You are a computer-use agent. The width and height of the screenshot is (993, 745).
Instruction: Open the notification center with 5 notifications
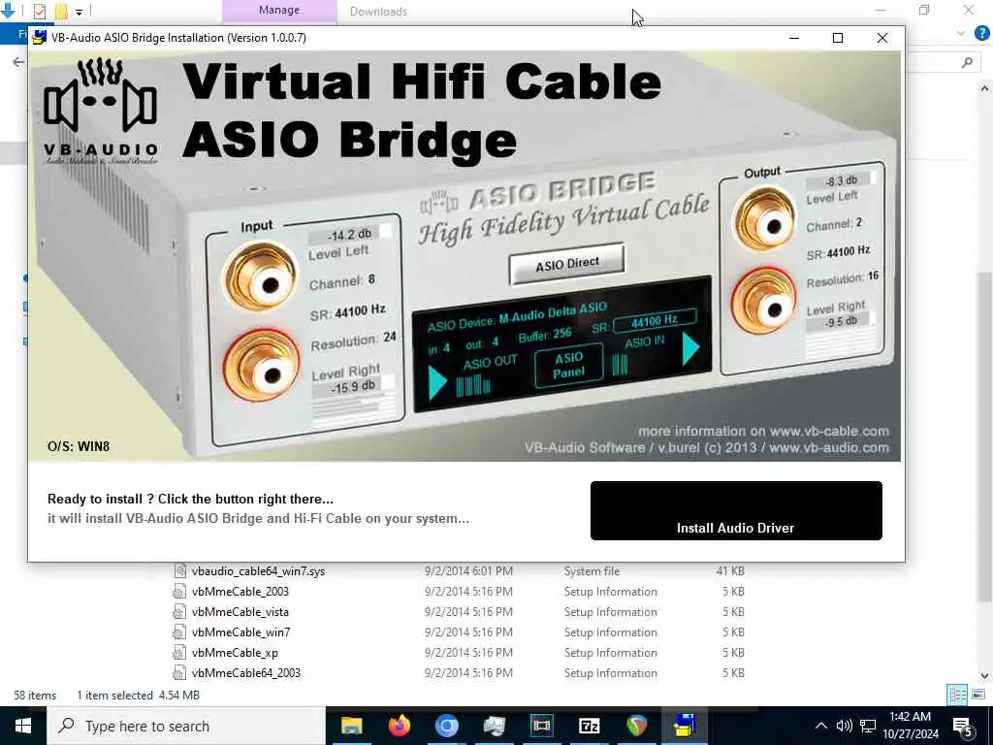(x=964, y=726)
